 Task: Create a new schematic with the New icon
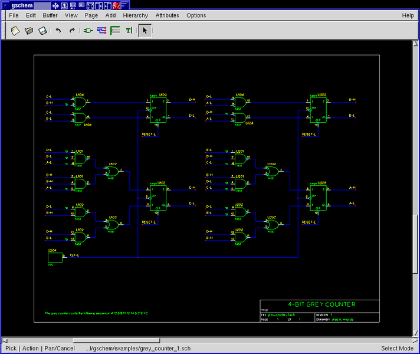pyautogui.click(x=15, y=31)
